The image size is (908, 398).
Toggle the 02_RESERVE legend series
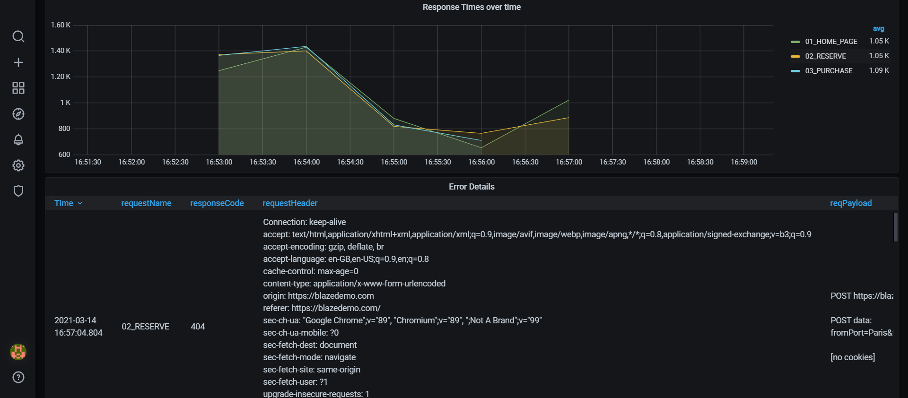pos(825,56)
